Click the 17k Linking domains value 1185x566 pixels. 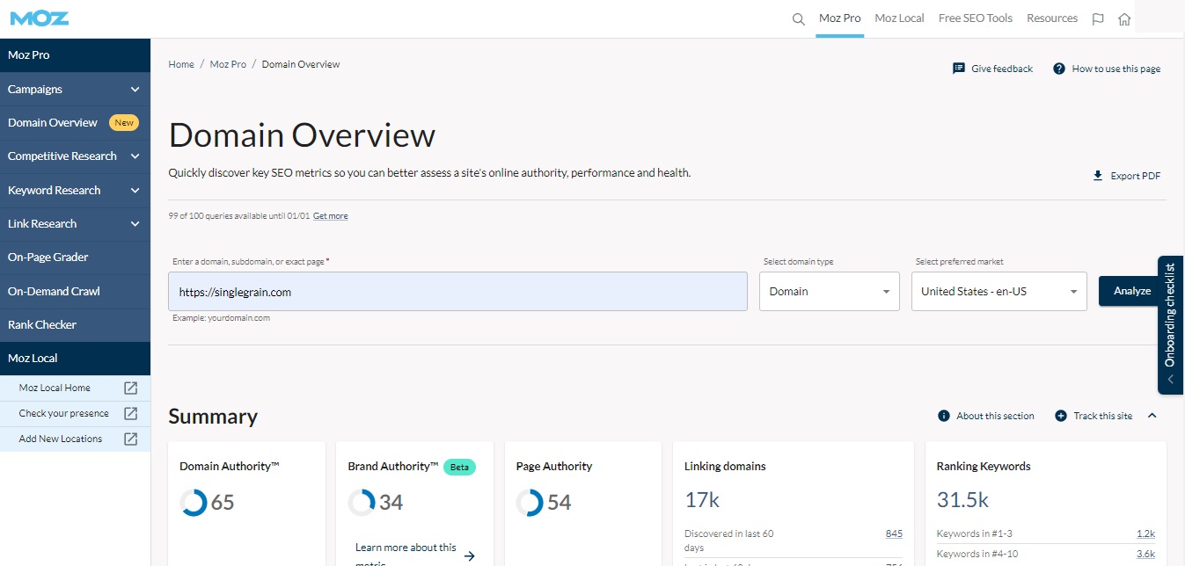point(702,500)
